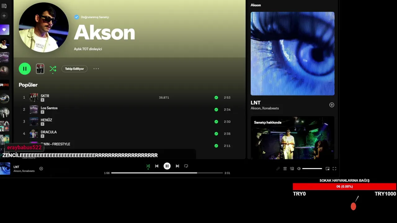The width and height of the screenshot is (397, 223).
Task: Add LNT to library in the player bar
Action: (41, 168)
